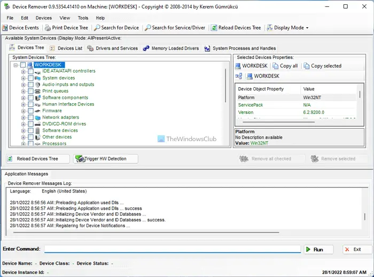
Task: Click Network adapters category icon
Action: (37, 118)
